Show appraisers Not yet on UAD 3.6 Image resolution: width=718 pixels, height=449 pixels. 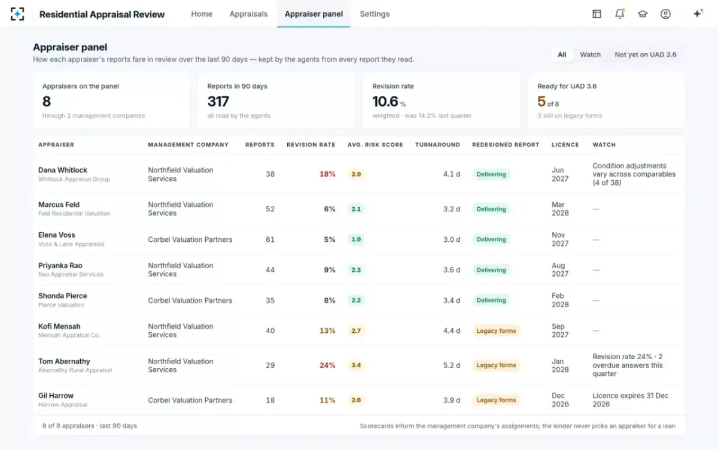pos(646,54)
